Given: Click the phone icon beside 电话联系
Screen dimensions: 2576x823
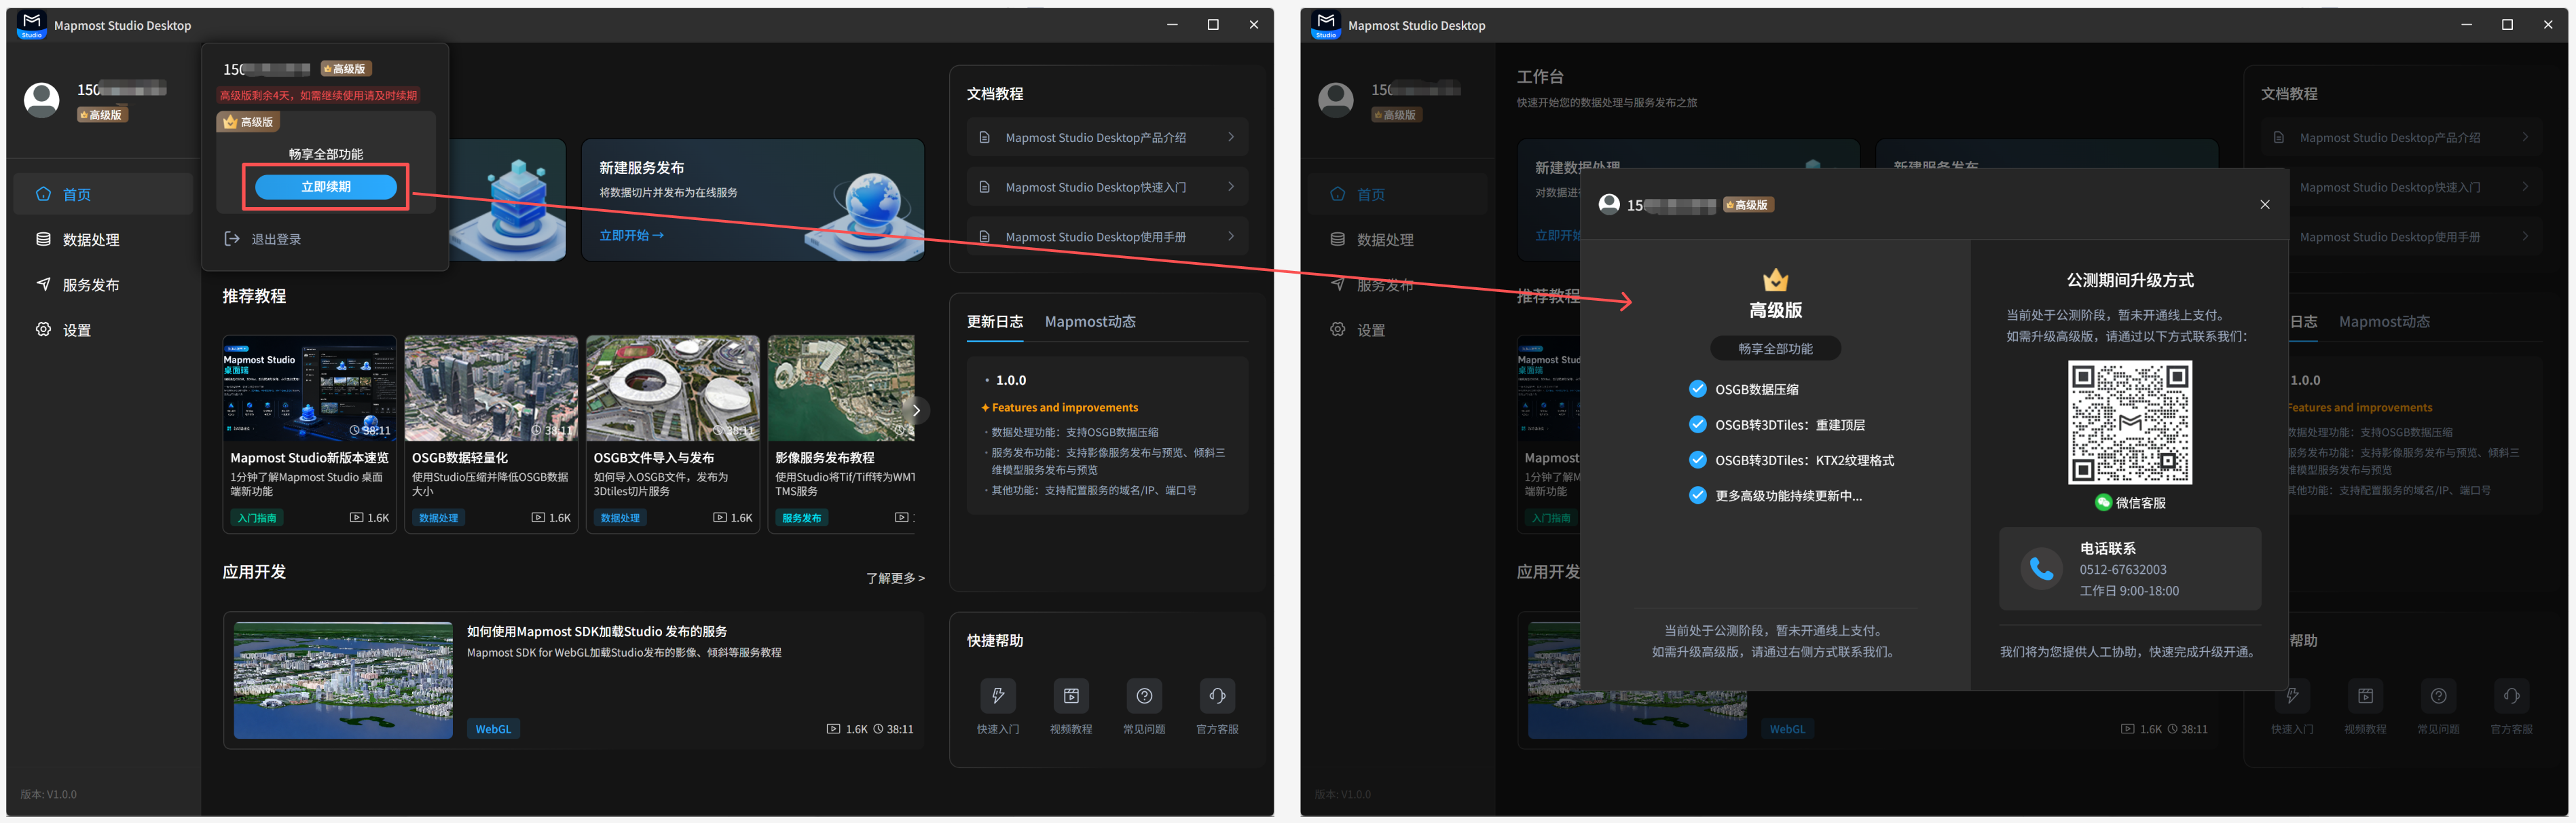Looking at the screenshot, I should tap(2041, 569).
